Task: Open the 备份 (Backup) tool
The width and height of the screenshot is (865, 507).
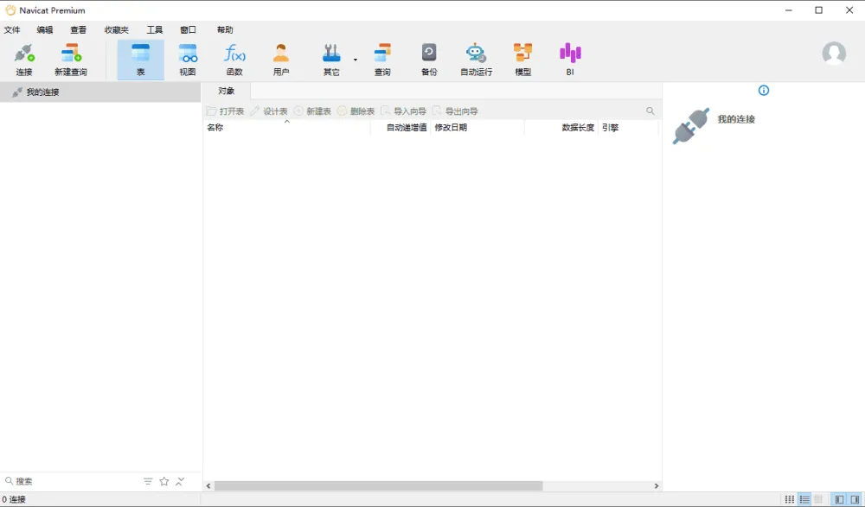Action: click(x=429, y=60)
